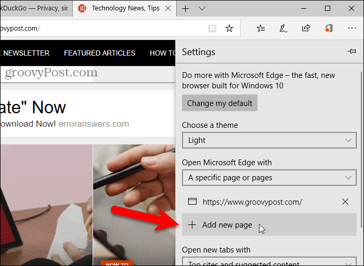Open HOW TO navigation item
The width and height of the screenshot is (364, 266).
pyautogui.click(x=162, y=53)
